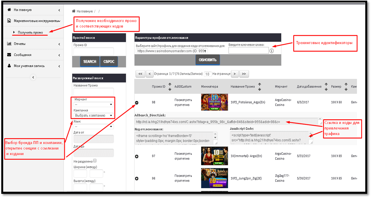Click promo name 10FS_Pistoleras_Argo(En)

[248, 102]
